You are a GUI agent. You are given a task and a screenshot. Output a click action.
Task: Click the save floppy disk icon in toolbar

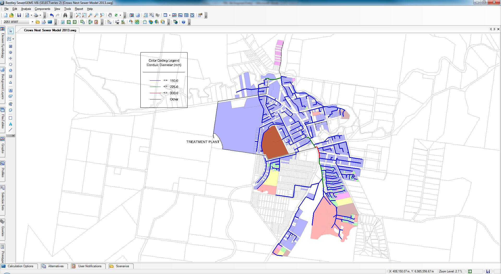19,15
